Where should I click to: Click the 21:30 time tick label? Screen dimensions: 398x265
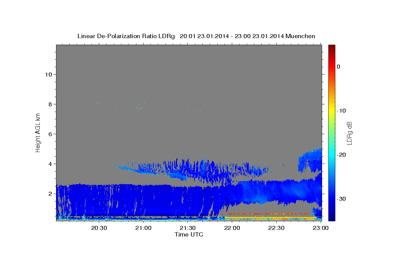[x=188, y=228]
